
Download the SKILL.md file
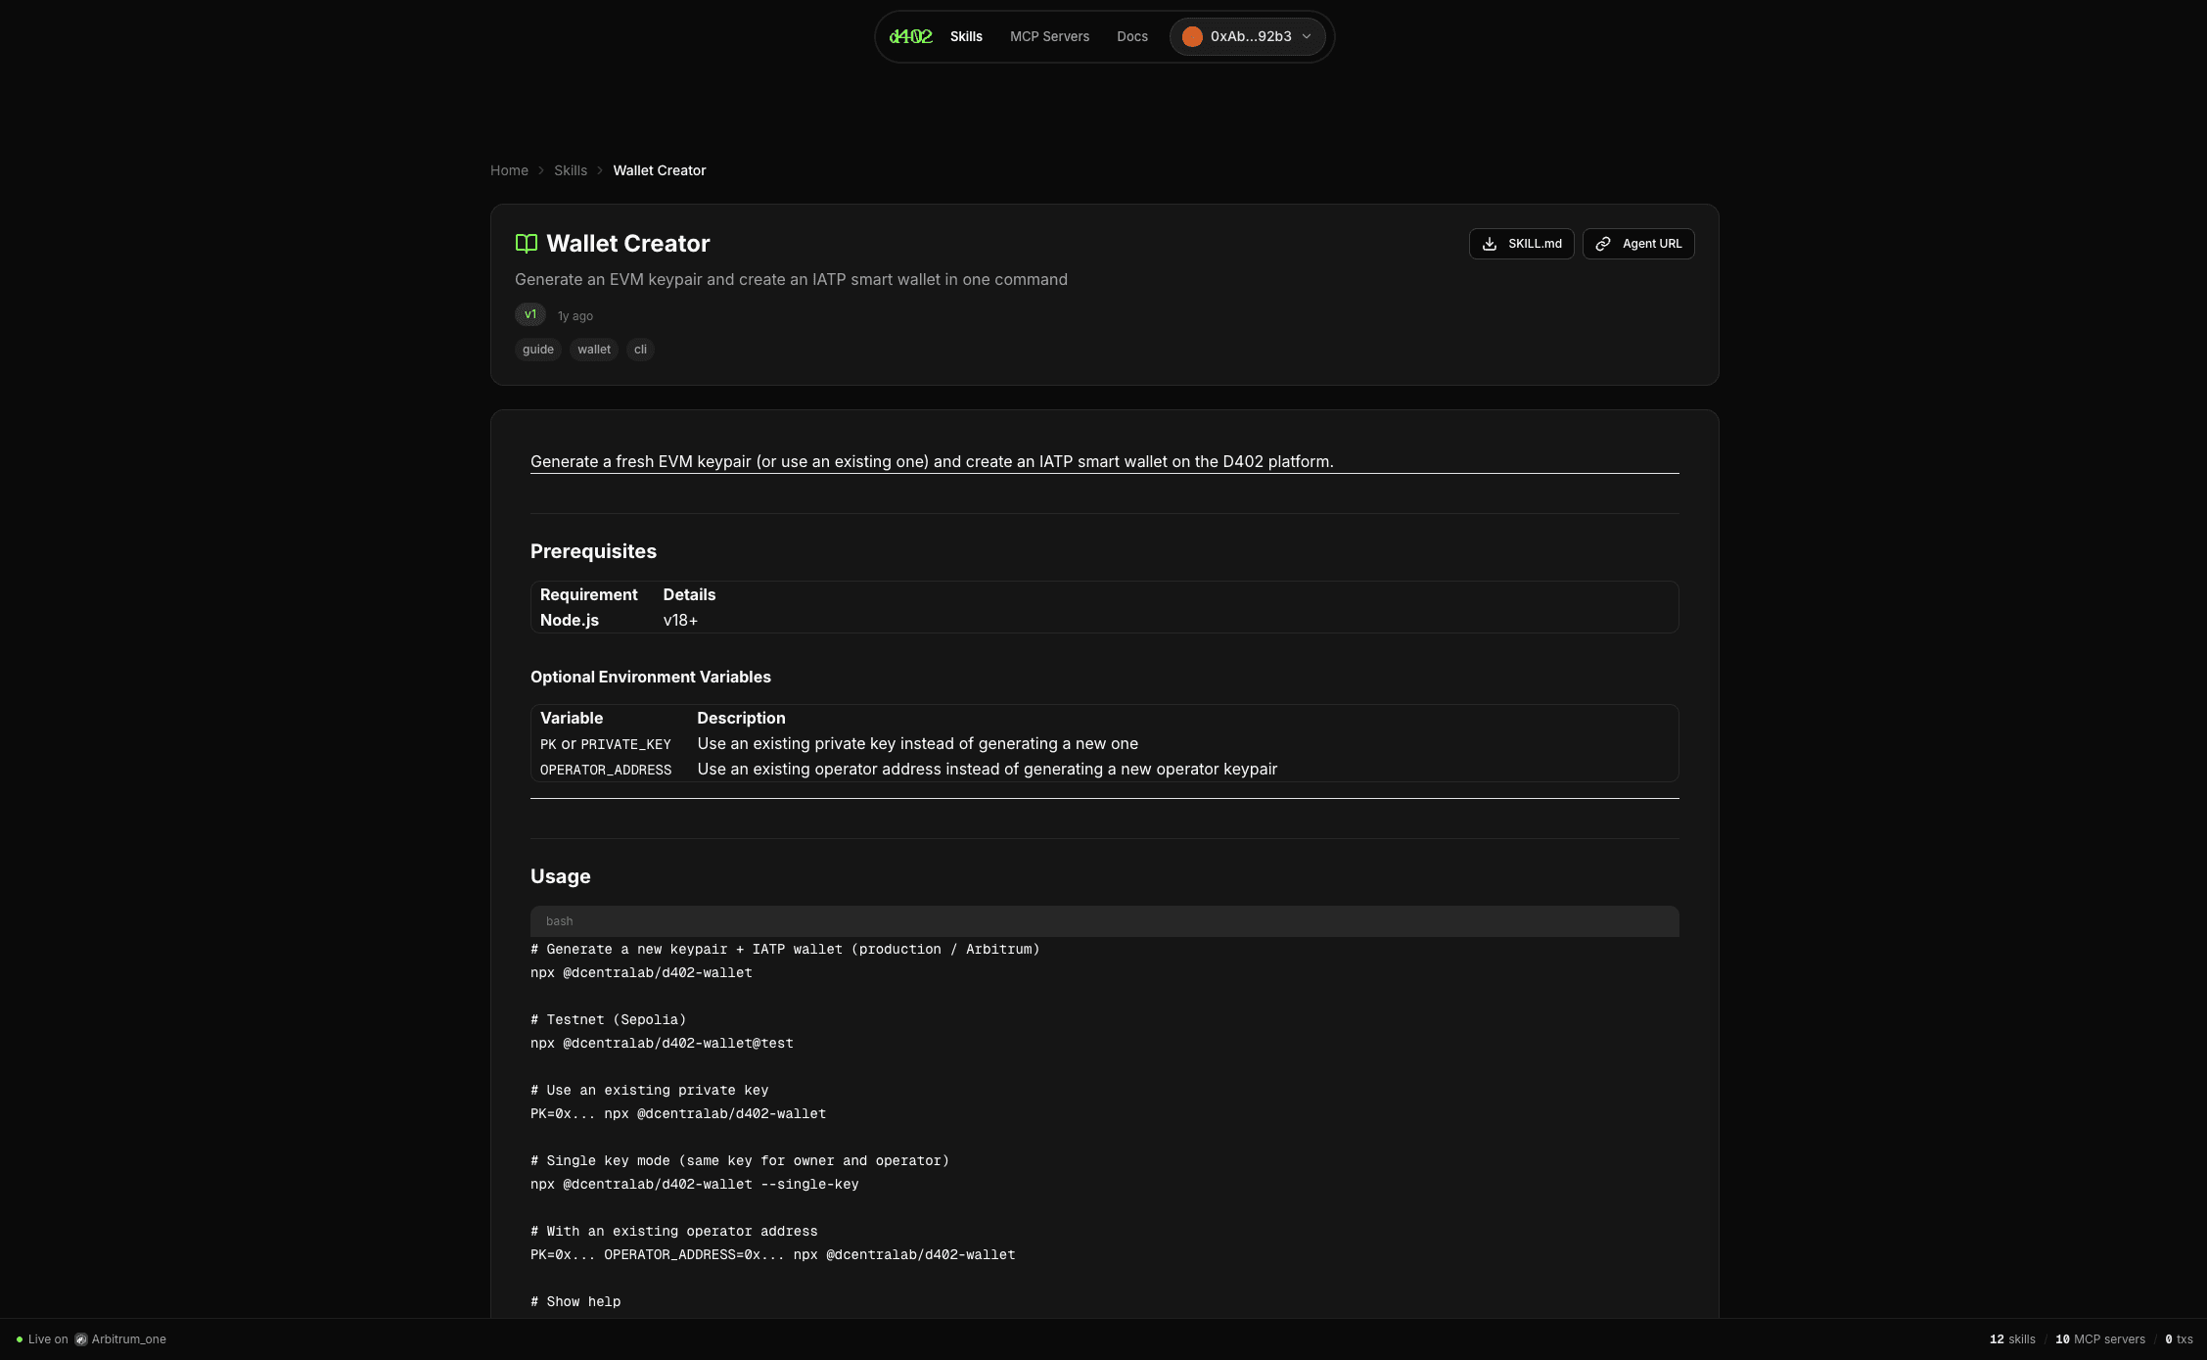coord(1521,244)
